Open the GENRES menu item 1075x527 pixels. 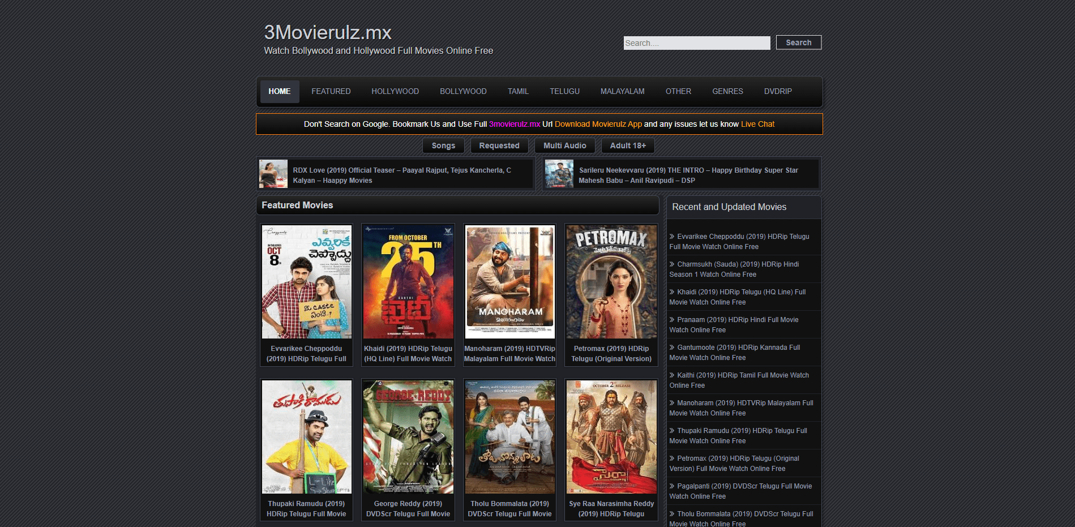(x=727, y=91)
